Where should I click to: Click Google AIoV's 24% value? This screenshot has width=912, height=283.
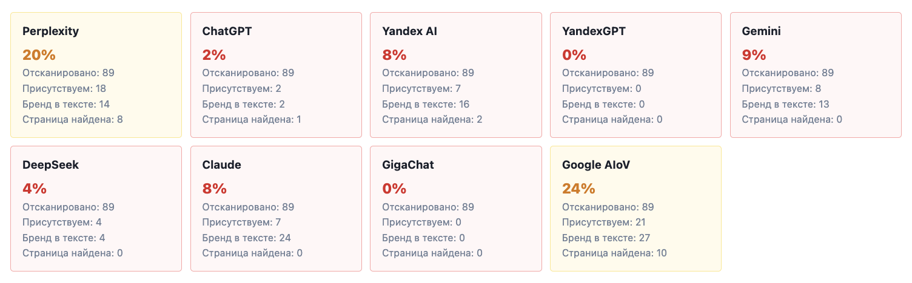(x=578, y=189)
